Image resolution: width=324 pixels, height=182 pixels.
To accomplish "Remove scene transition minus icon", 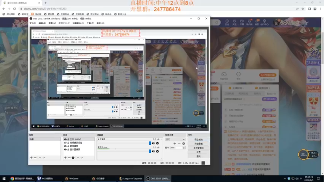I will point(179,144).
